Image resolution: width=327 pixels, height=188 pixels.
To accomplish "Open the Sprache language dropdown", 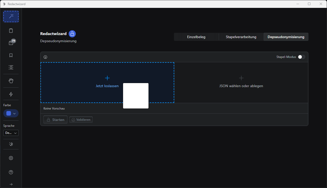I will 11,133.
